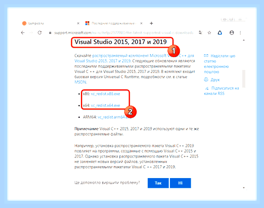Click the Visual Studio 2015, 2017 и 2019 heading

tap(121, 42)
